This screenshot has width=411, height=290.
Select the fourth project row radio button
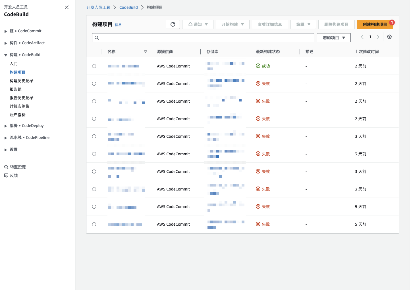[94, 119]
